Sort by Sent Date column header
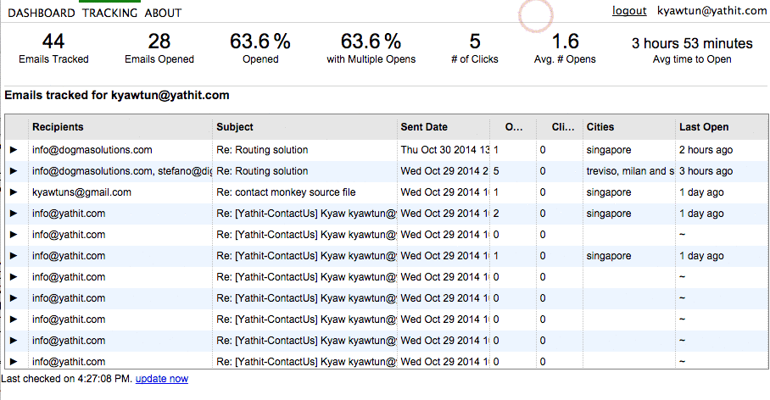Screen dimensions: 770x400 coord(424,127)
